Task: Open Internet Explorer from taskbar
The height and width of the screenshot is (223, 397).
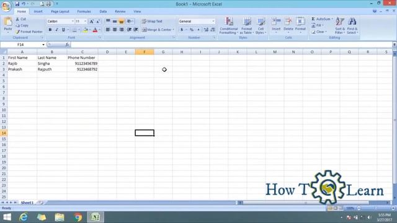Action: [24, 217]
